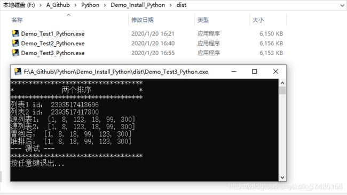Image resolution: width=347 pixels, height=195 pixels.
Task: Minimize the Demo_Test3_Python.exe console window
Action: tap(234, 71)
